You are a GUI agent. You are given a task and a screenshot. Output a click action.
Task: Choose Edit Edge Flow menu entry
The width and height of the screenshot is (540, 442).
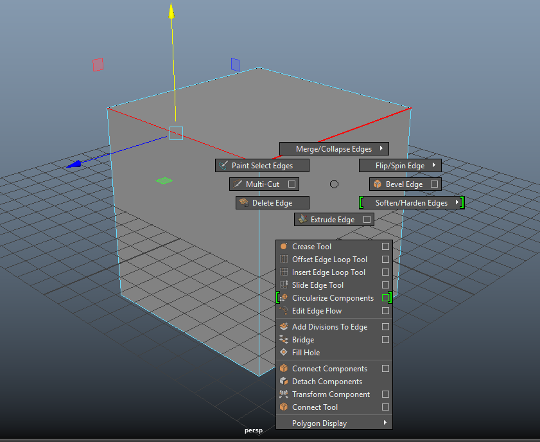tap(334, 311)
